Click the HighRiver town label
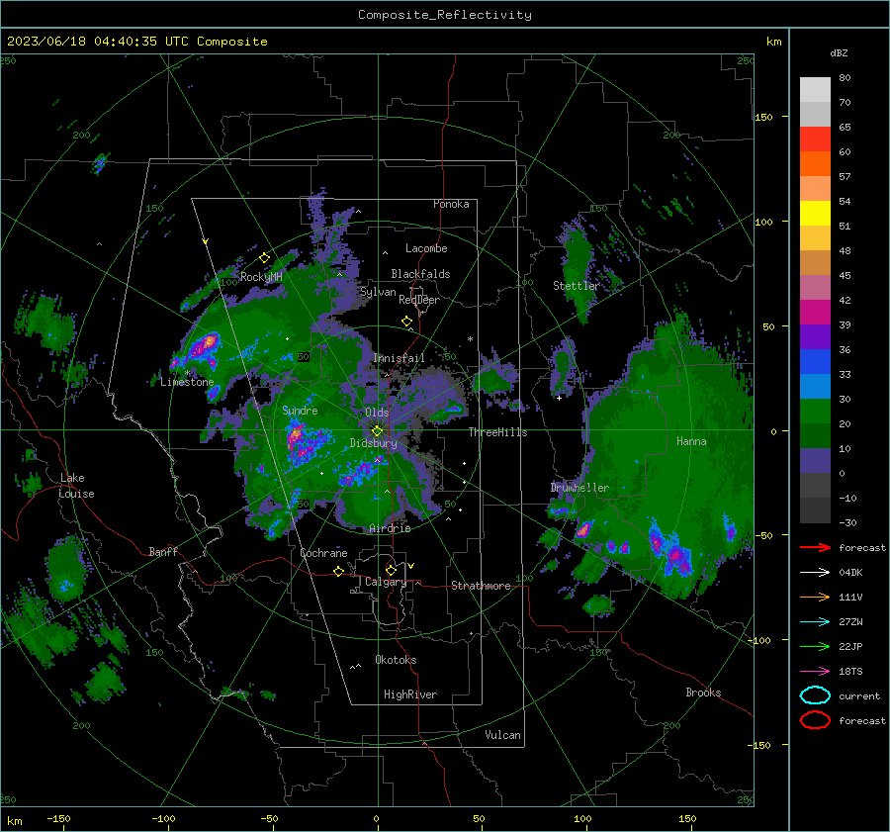 click(410, 694)
